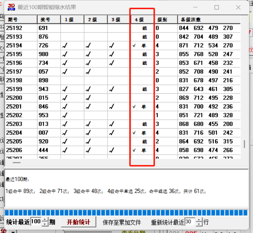Click the 3D app icon in title bar
This screenshot has width=253, height=233.
[x=11, y=7]
